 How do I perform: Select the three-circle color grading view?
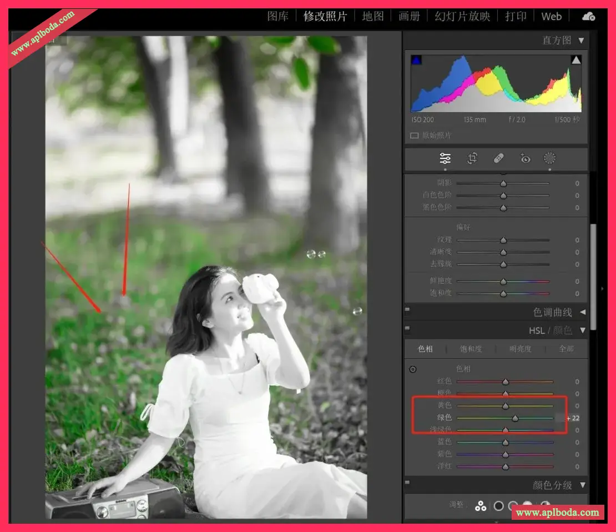point(481,506)
